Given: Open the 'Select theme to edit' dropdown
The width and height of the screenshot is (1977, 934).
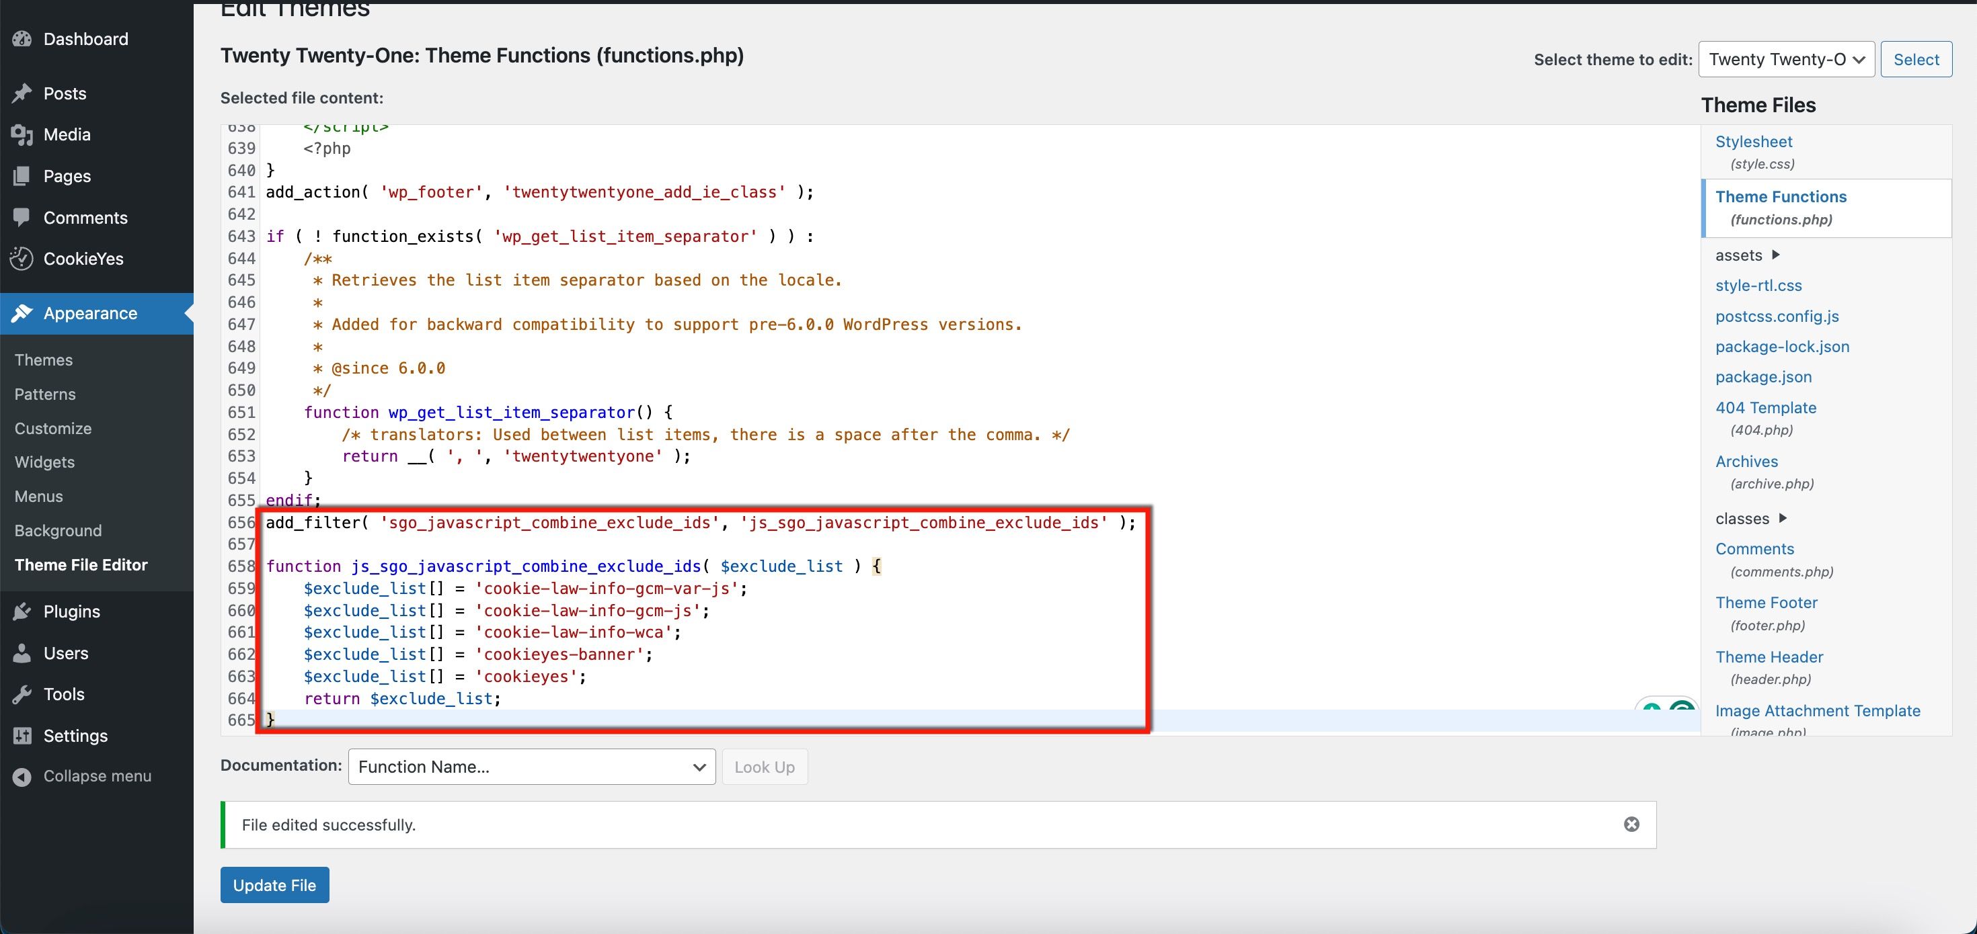Looking at the screenshot, I should coord(1787,60).
